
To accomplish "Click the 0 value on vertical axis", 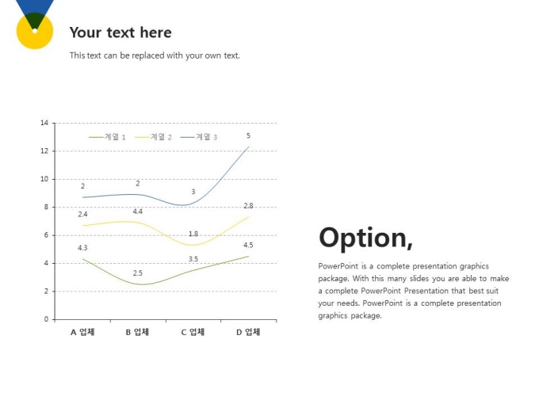I will [x=46, y=319].
